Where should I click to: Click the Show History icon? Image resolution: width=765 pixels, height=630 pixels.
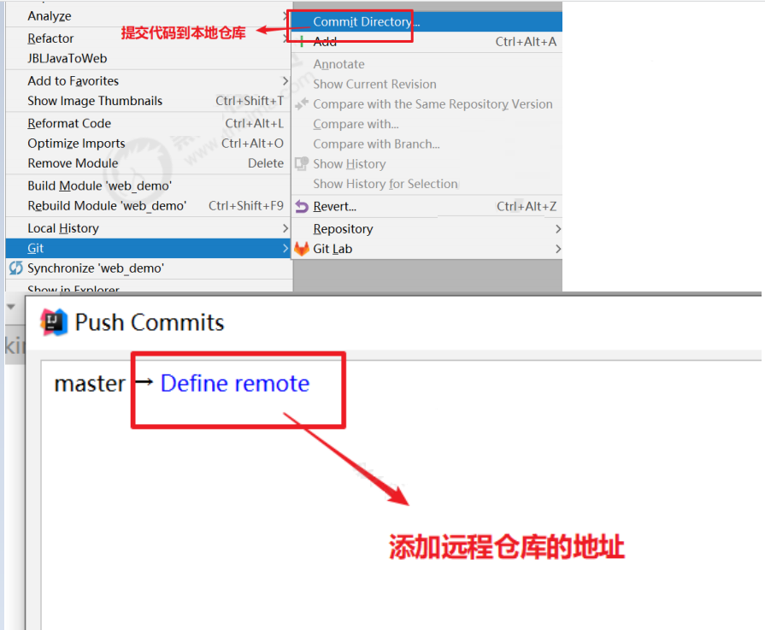coord(302,163)
